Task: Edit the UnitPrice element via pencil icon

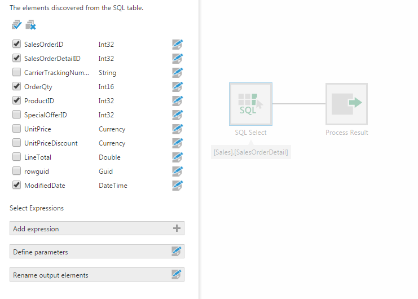Action: coord(178,129)
